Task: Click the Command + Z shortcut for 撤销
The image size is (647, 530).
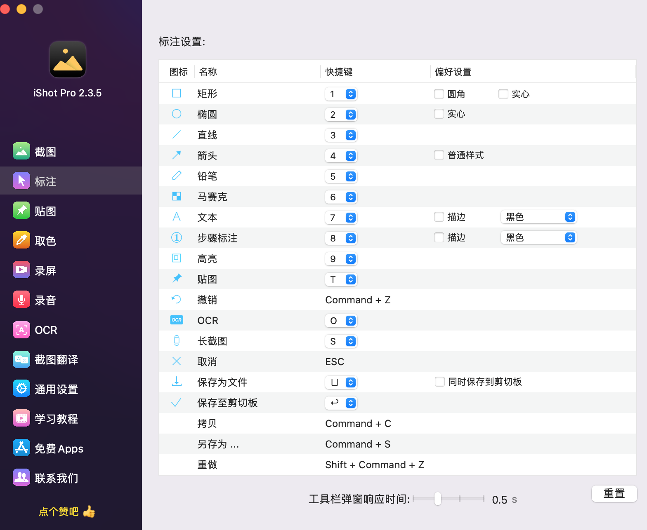Action: (x=358, y=300)
